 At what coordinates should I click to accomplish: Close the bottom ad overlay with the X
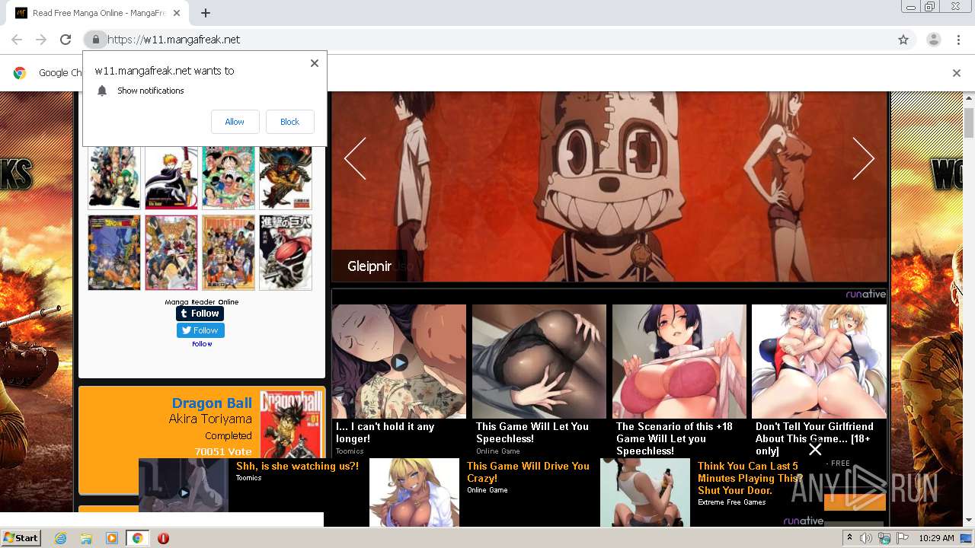pyautogui.click(x=815, y=449)
